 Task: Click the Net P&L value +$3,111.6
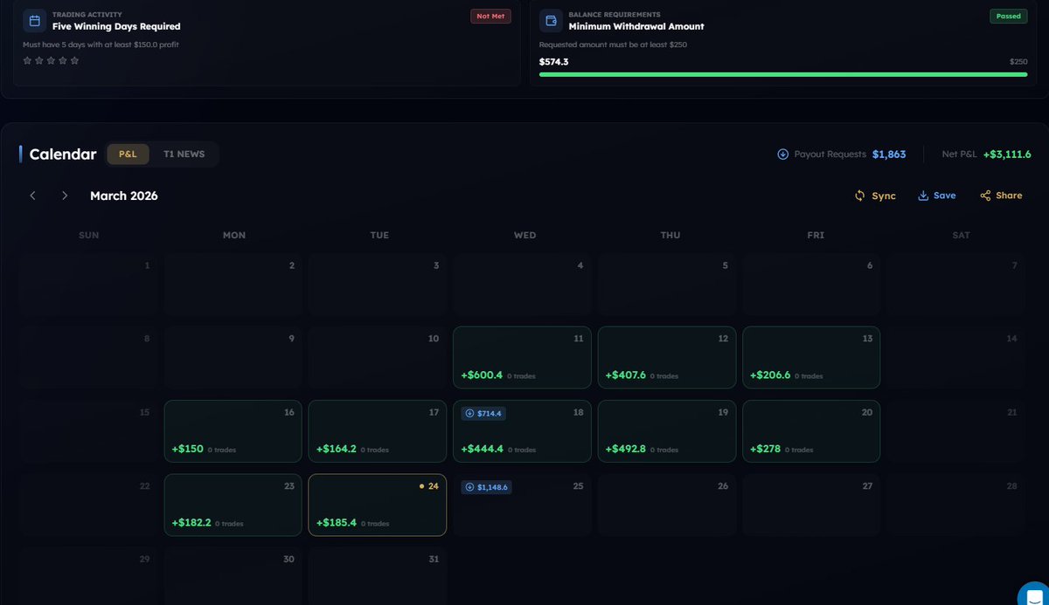pos(1007,155)
